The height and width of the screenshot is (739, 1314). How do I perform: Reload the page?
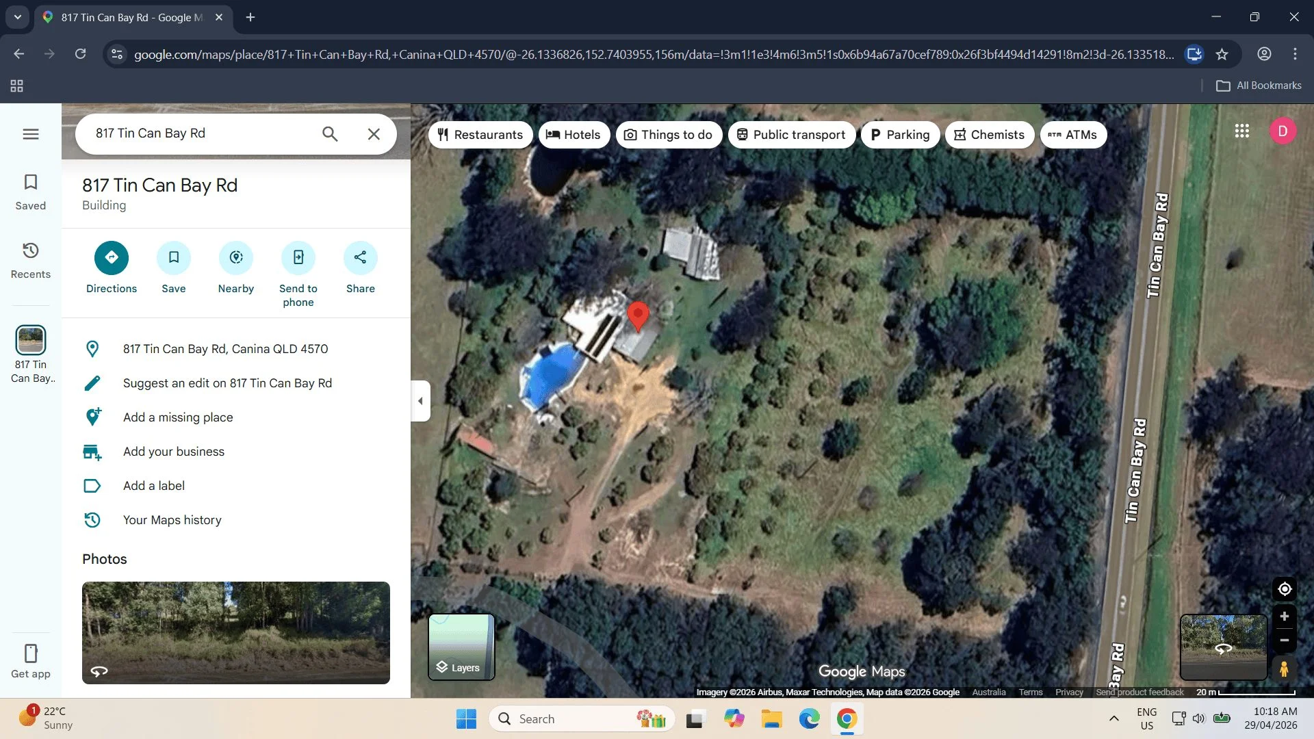pos(81,54)
